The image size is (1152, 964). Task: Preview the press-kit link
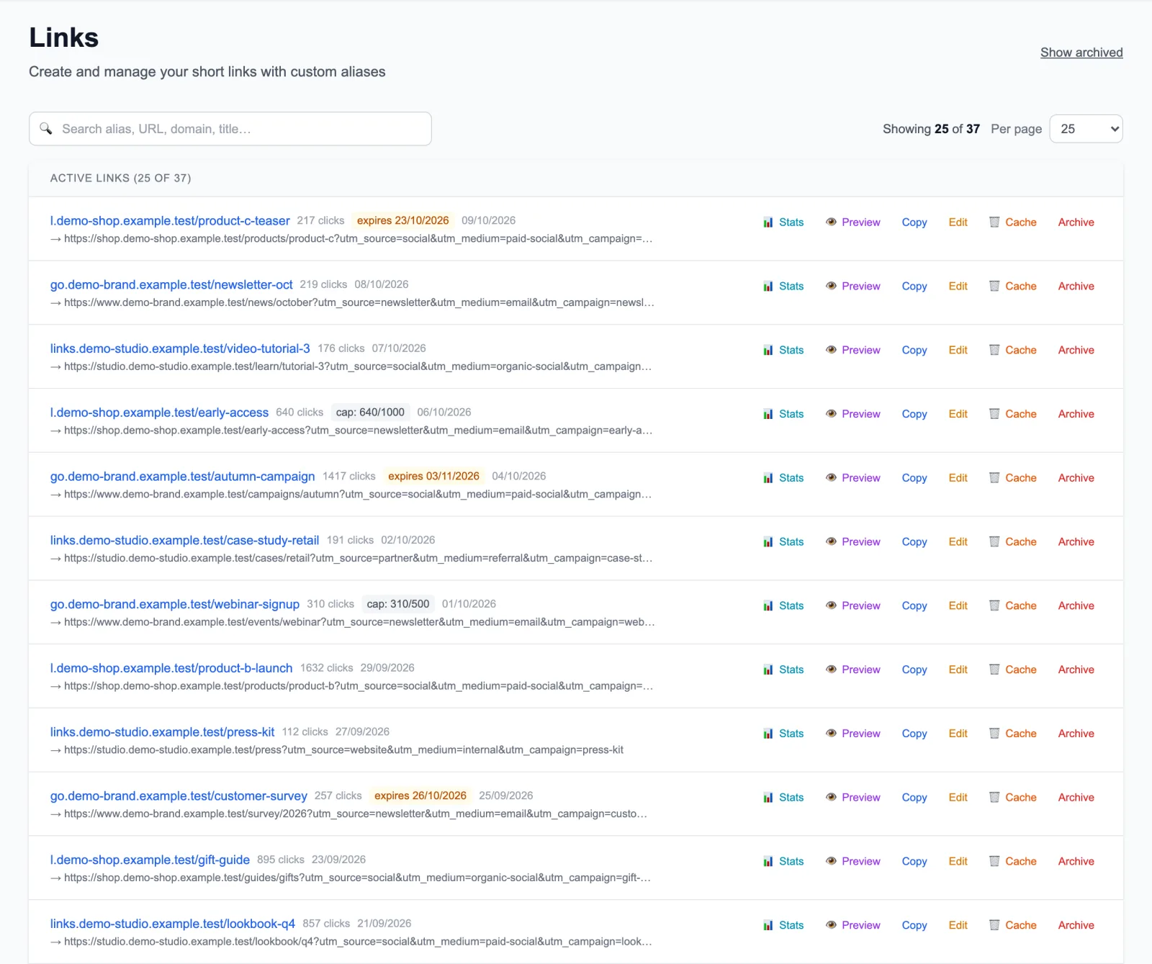click(x=853, y=734)
